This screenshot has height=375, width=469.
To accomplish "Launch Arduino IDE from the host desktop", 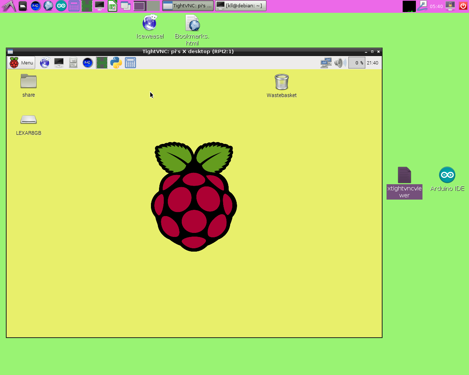I will tap(447, 175).
